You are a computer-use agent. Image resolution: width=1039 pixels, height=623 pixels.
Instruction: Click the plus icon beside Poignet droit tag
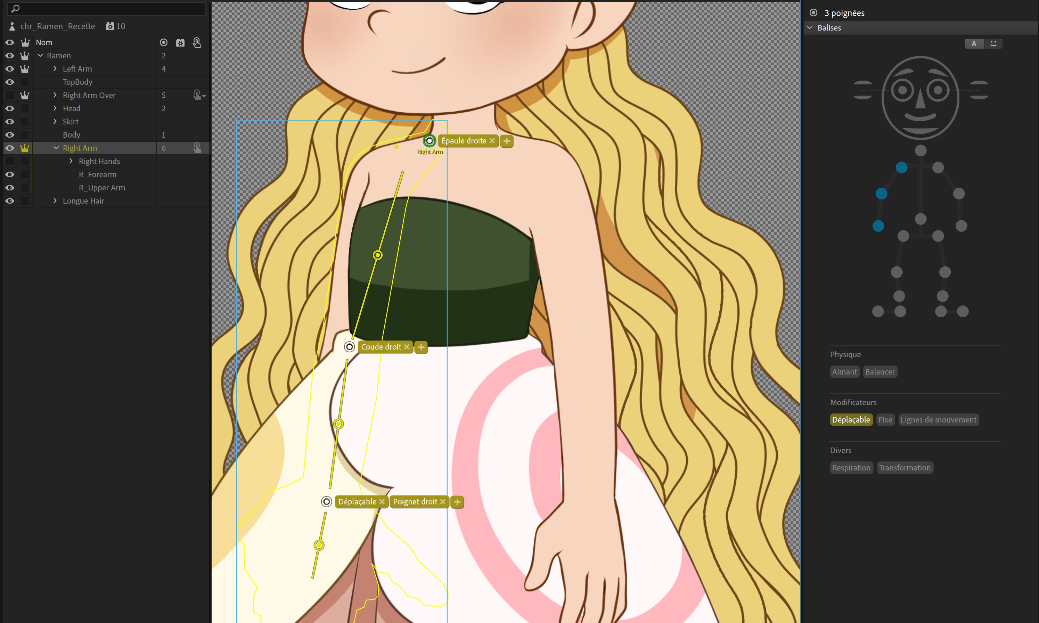(x=457, y=502)
